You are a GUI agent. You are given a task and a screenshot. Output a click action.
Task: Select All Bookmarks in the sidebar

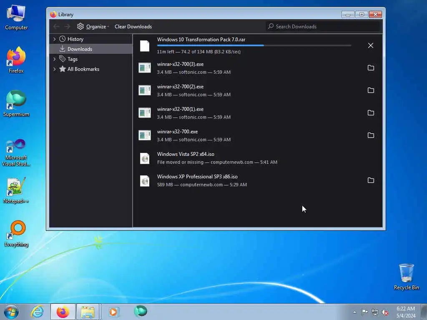coord(83,69)
